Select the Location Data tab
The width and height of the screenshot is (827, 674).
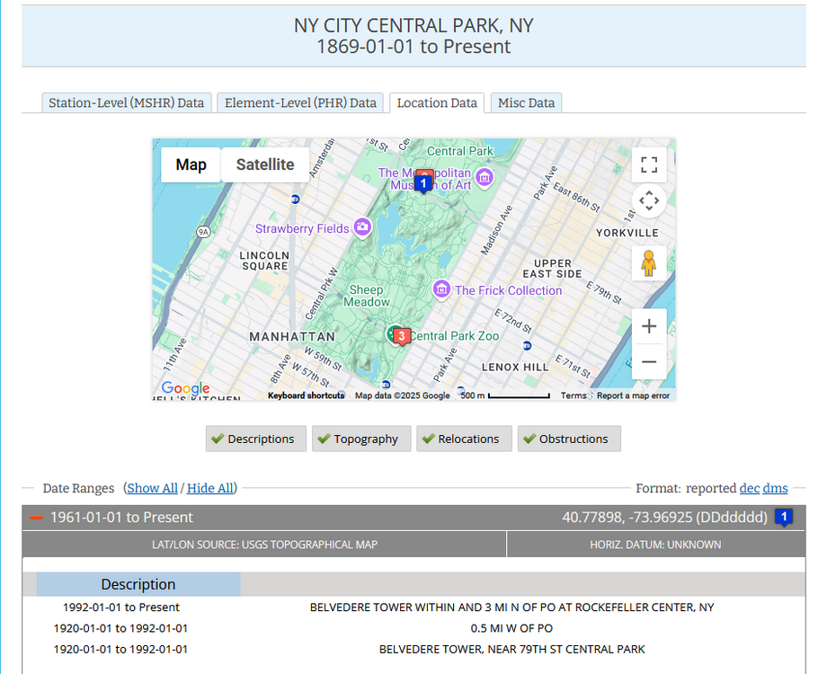437,102
